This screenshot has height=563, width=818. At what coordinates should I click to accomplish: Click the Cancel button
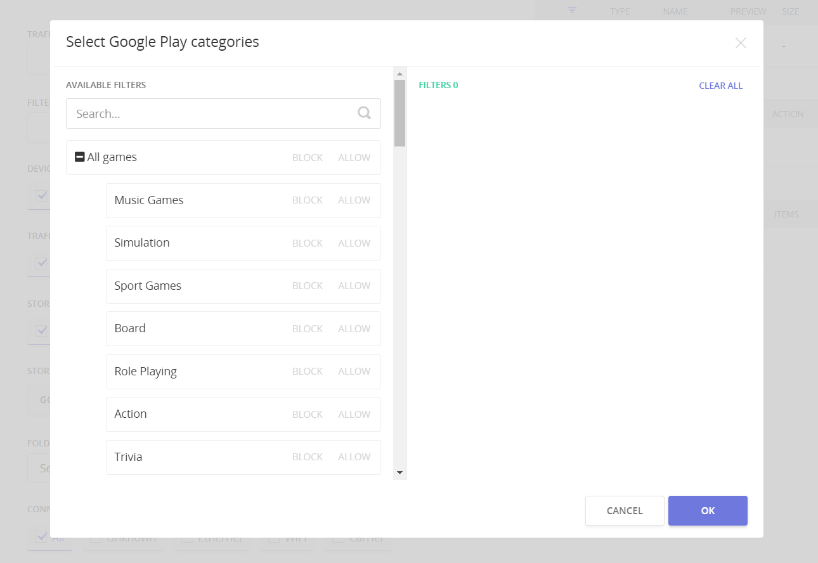(x=625, y=510)
